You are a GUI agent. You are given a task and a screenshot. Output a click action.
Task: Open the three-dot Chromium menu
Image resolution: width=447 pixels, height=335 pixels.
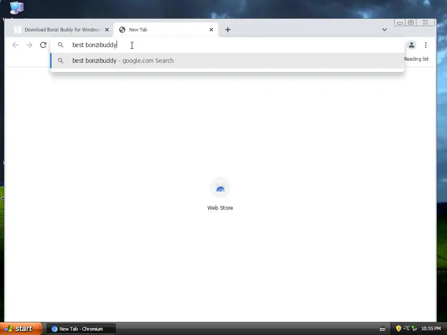click(426, 45)
